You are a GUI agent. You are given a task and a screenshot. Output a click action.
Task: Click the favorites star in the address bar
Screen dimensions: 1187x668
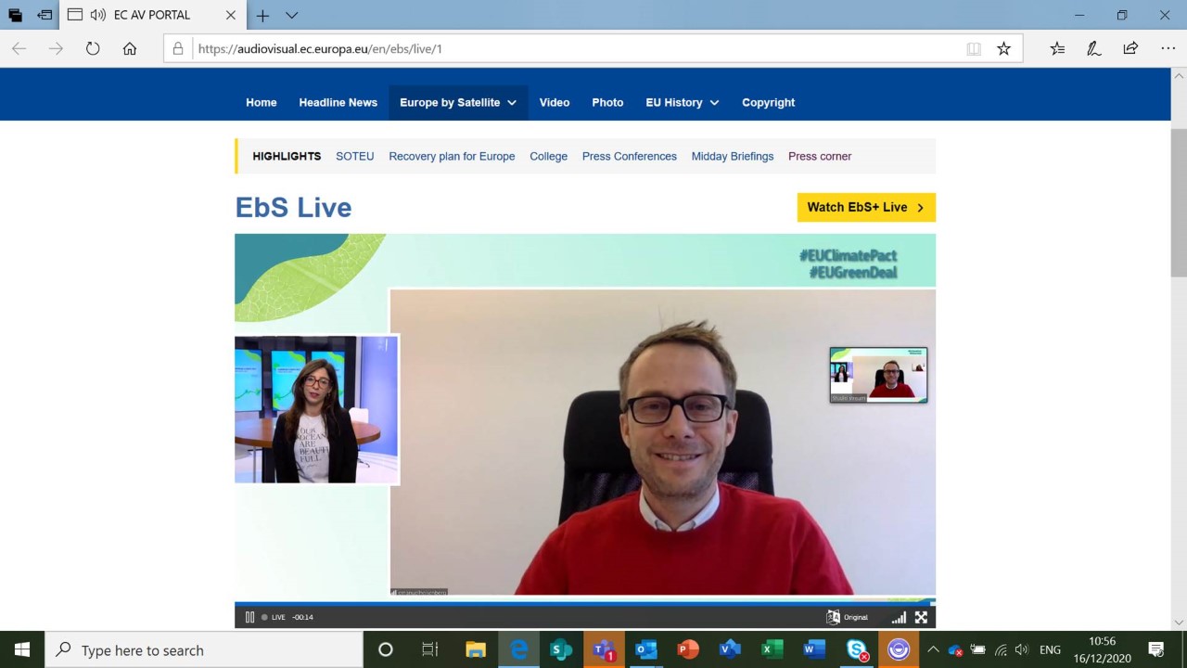point(1003,48)
